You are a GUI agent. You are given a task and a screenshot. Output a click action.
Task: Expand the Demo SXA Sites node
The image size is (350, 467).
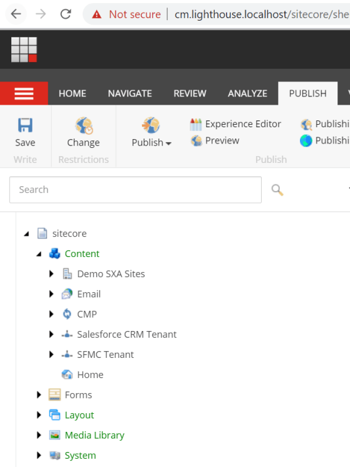(51, 274)
